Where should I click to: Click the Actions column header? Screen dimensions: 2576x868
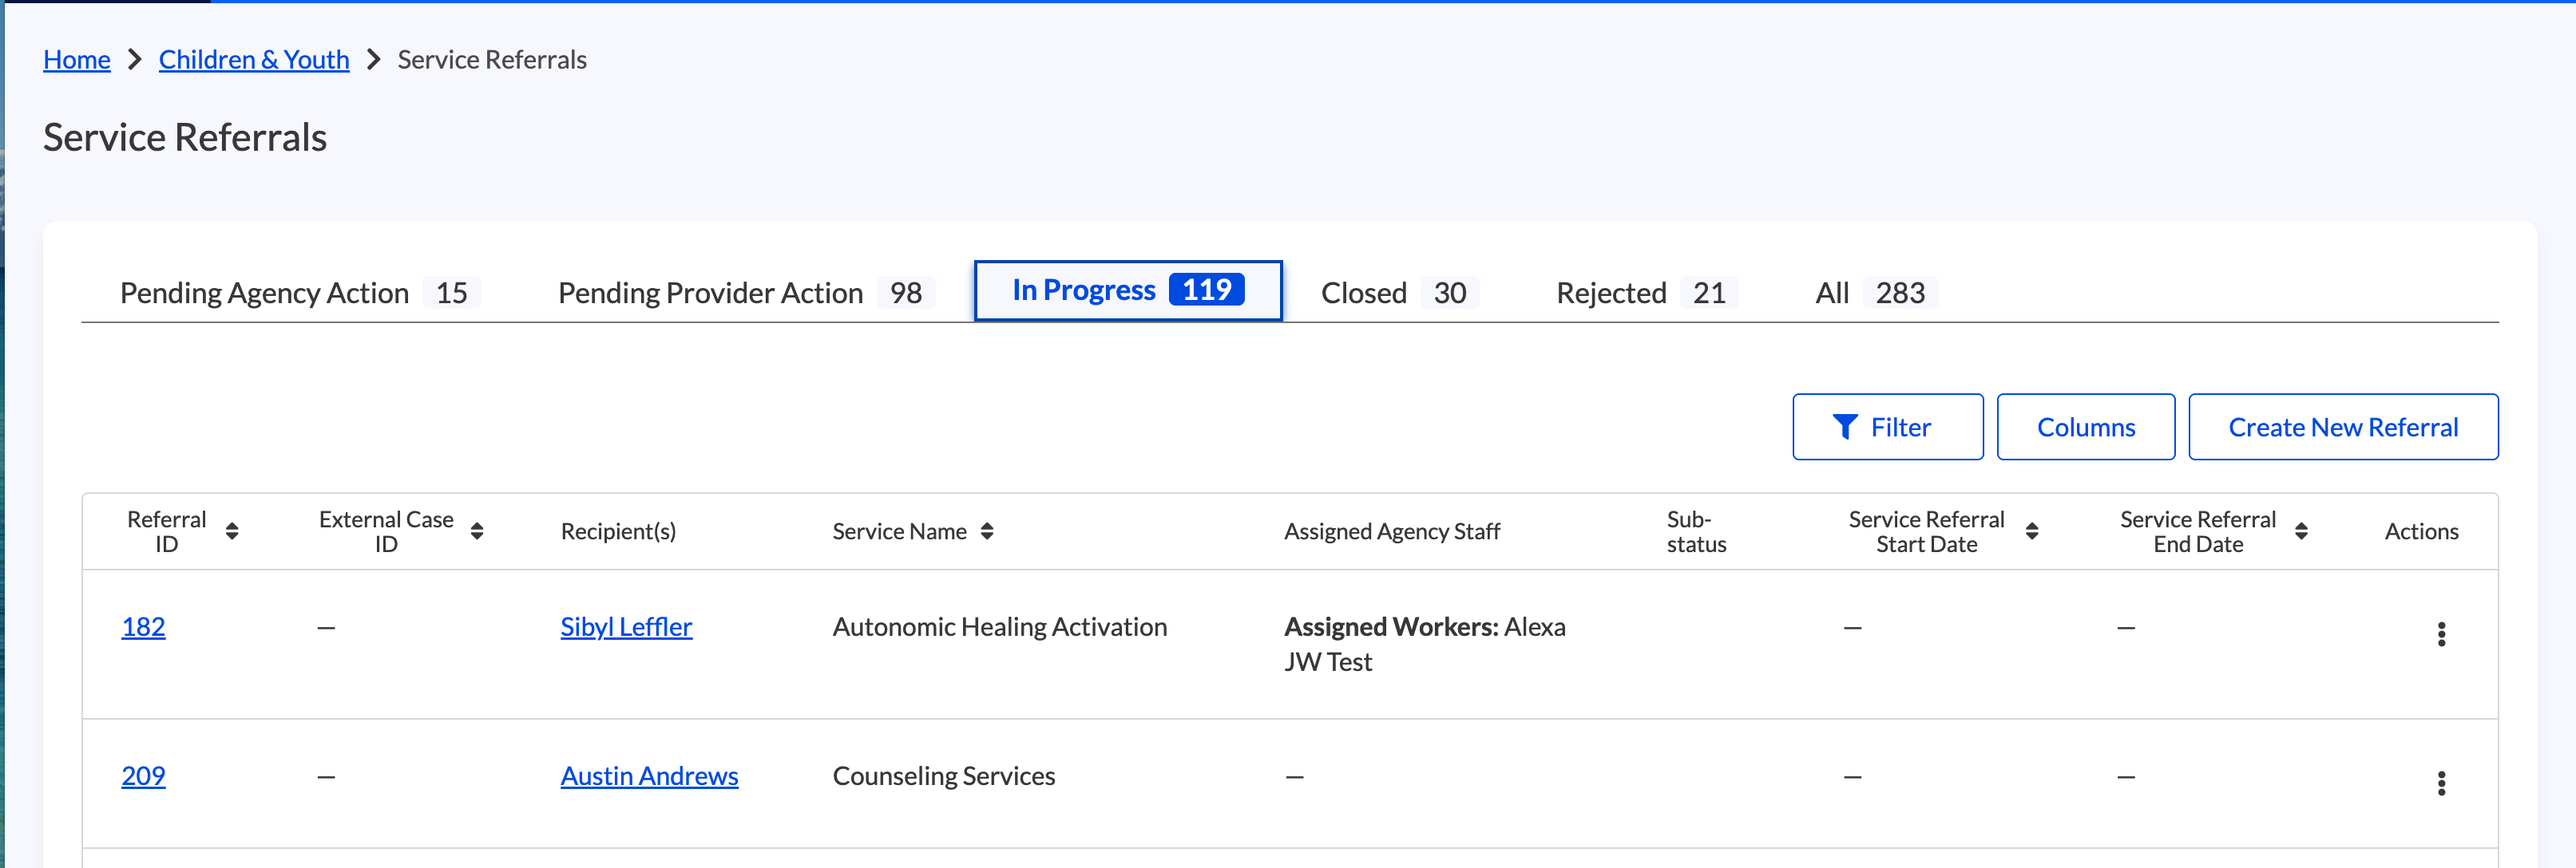pos(2421,531)
